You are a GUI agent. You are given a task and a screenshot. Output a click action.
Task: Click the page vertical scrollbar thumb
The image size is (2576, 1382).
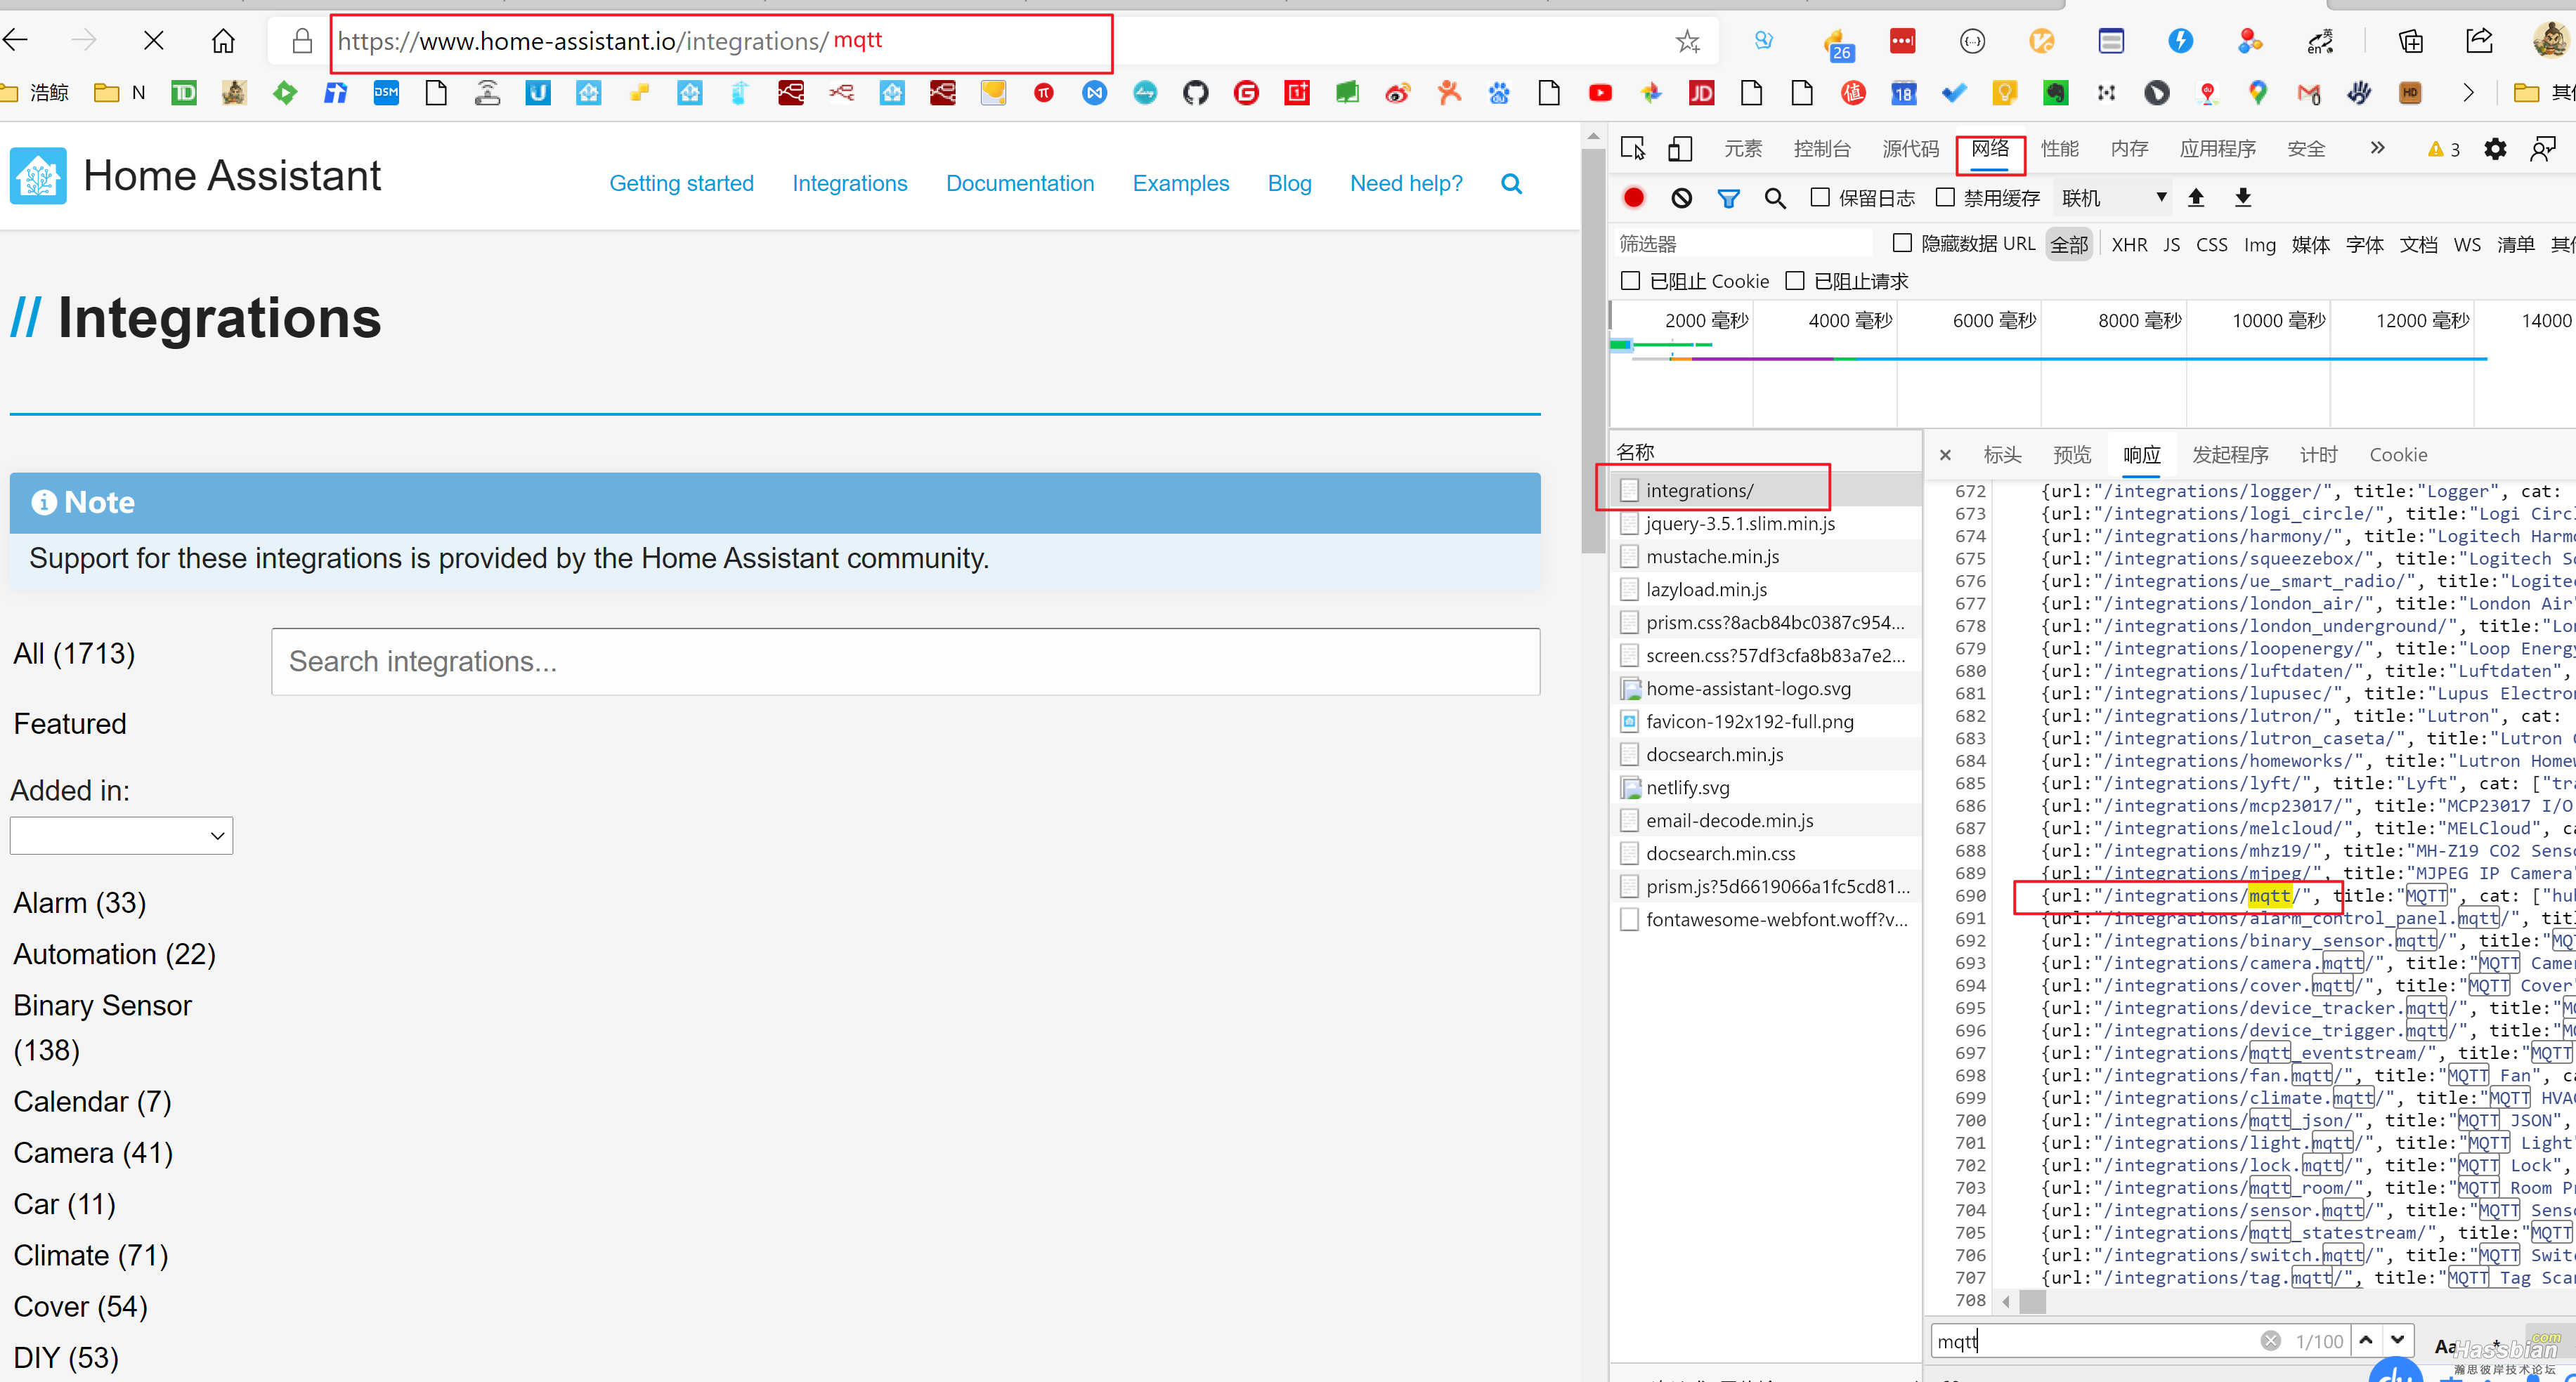point(1593,350)
